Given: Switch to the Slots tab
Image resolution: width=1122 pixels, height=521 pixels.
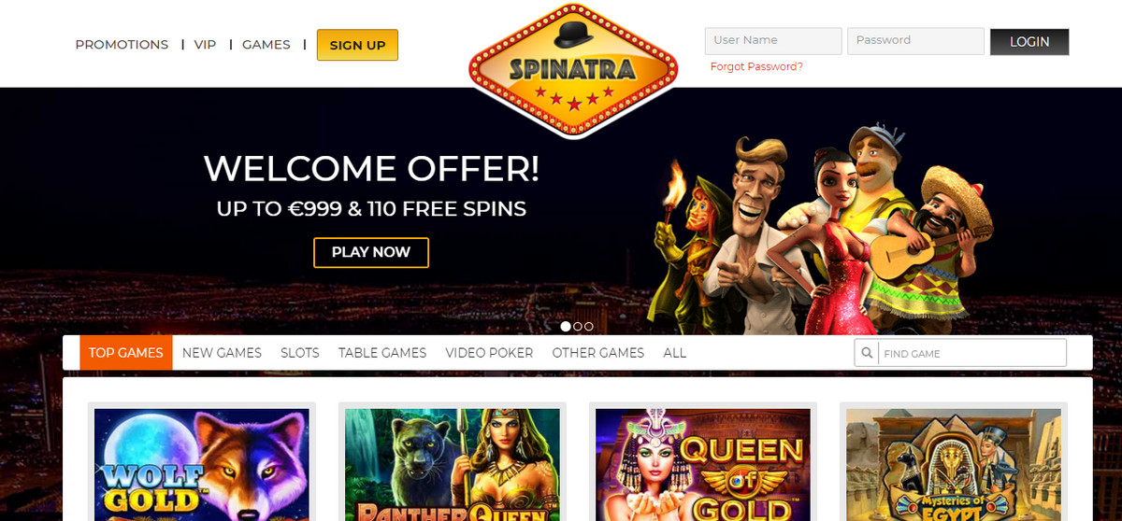Looking at the screenshot, I should 300,353.
